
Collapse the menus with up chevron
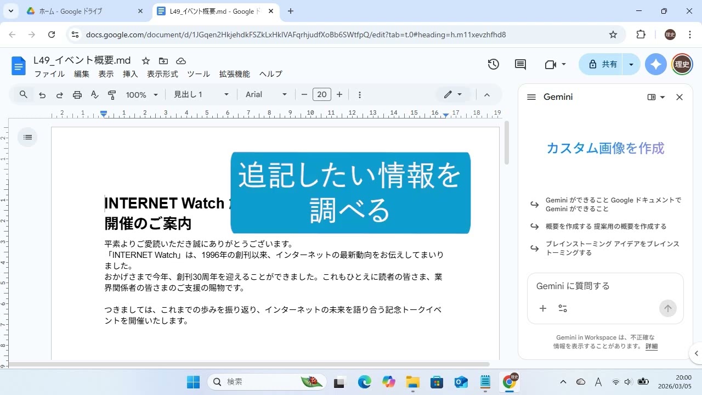[x=486, y=94]
